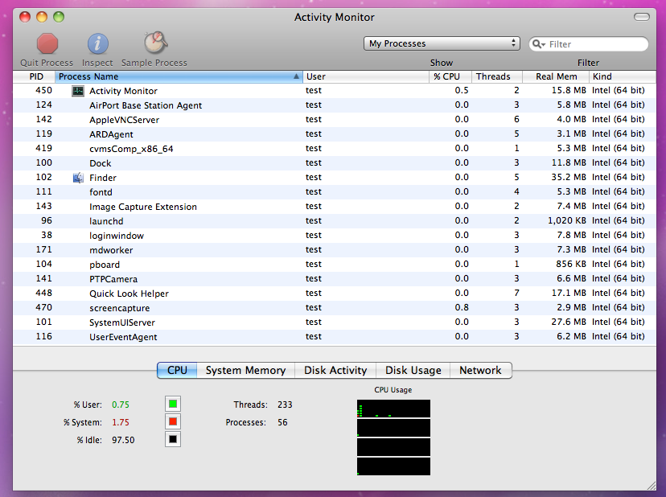Switch to the CPU tab
Screen dimensions: 666x497
point(177,370)
